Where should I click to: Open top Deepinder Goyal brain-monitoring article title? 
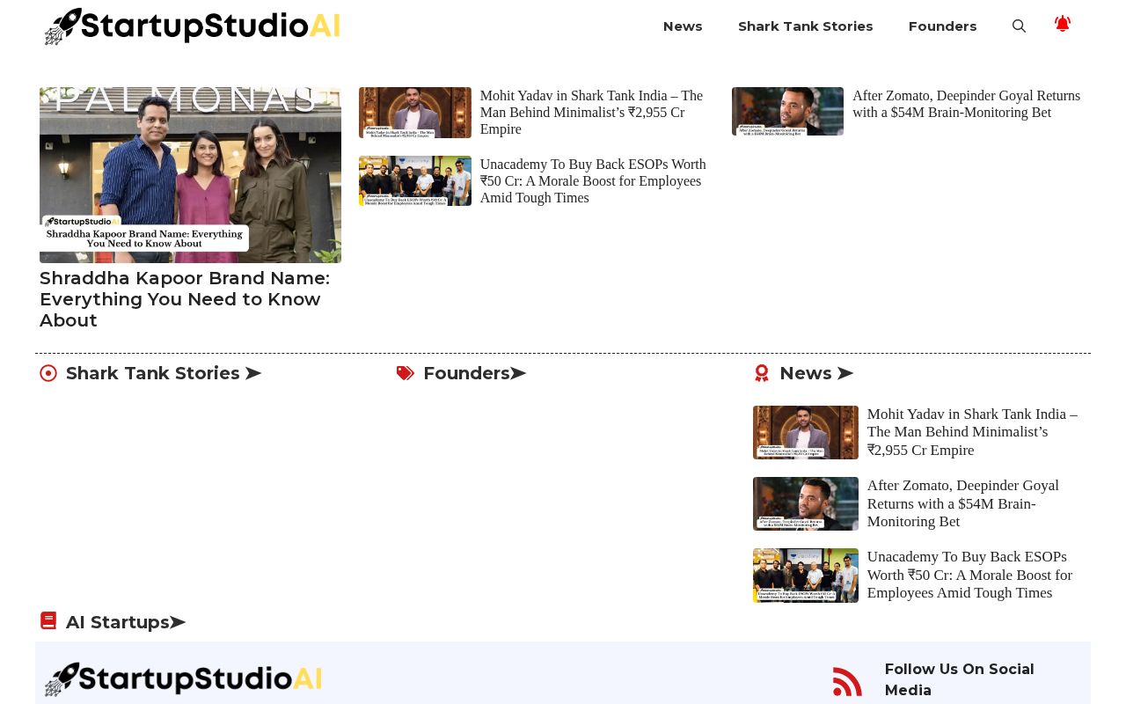coord(966,104)
